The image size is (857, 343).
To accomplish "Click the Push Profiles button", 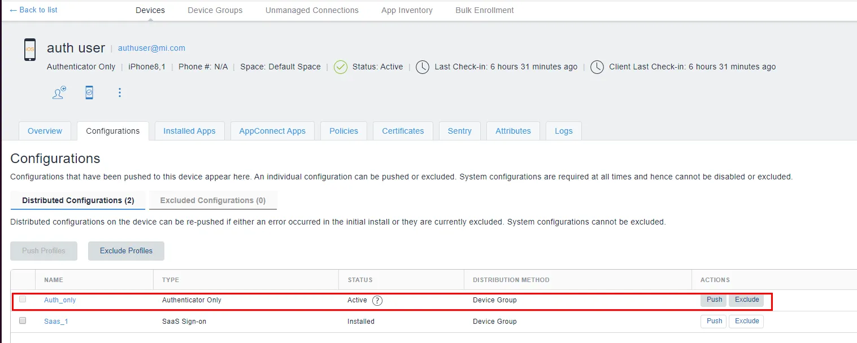I will (x=43, y=251).
